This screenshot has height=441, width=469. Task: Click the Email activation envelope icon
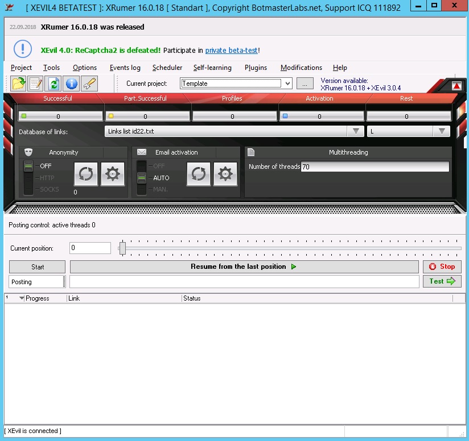pos(142,152)
